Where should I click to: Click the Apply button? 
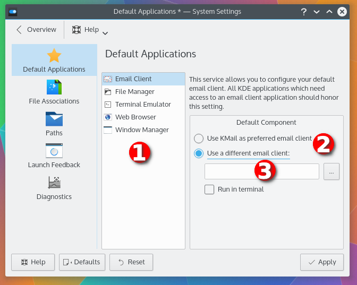321,262
